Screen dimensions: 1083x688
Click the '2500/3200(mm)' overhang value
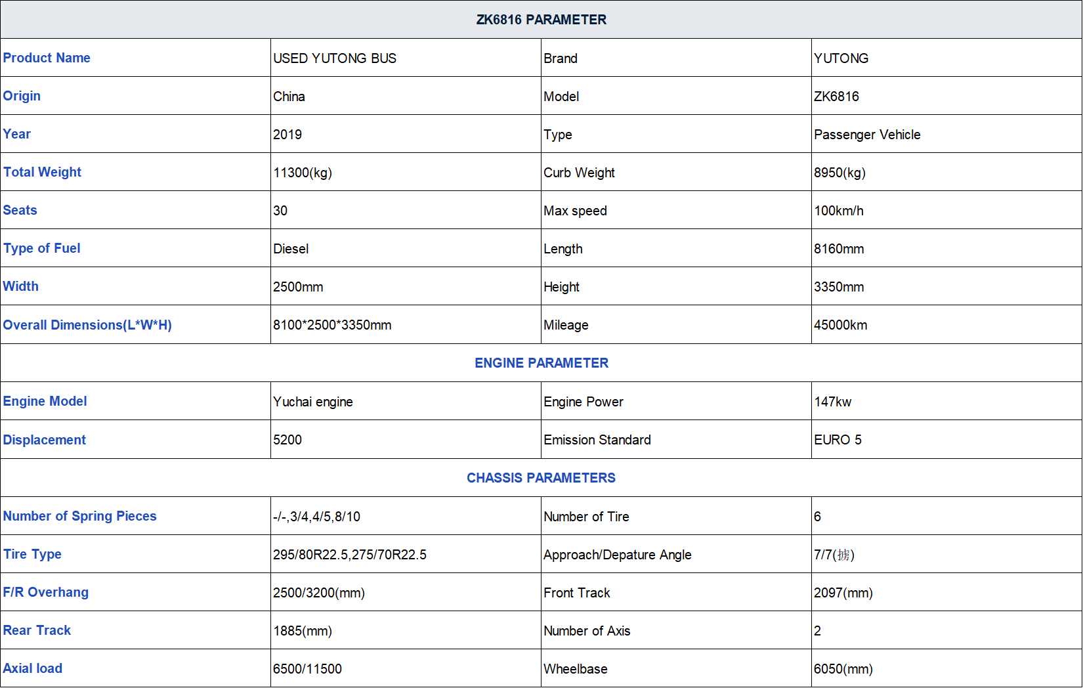319,593
